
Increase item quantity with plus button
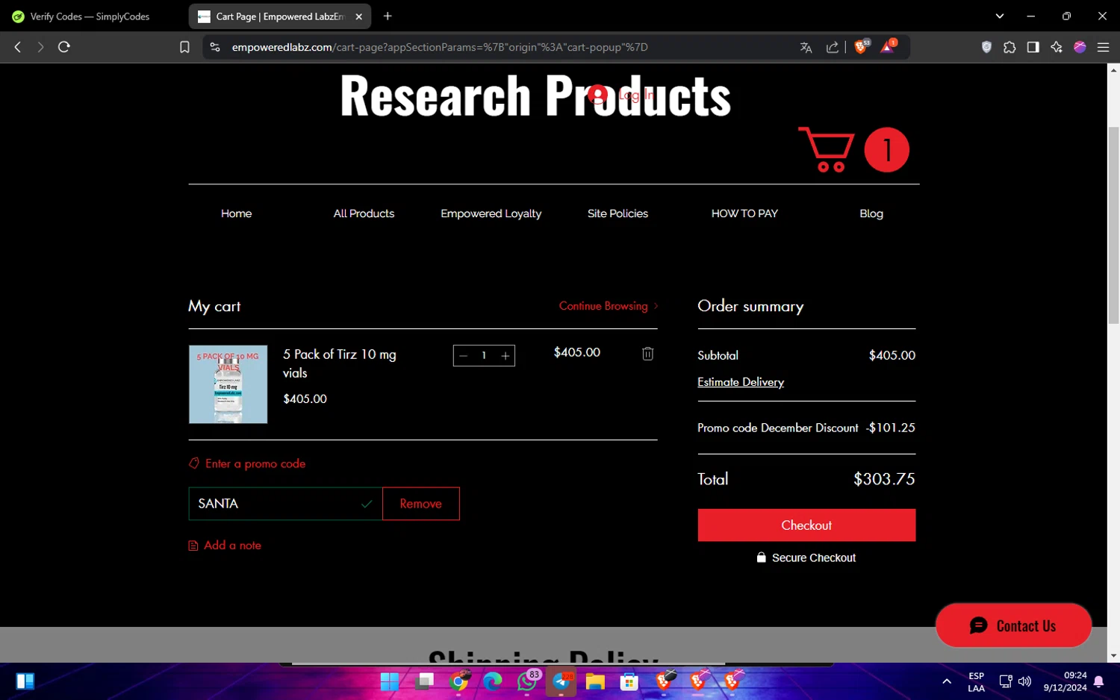point(505,356)
